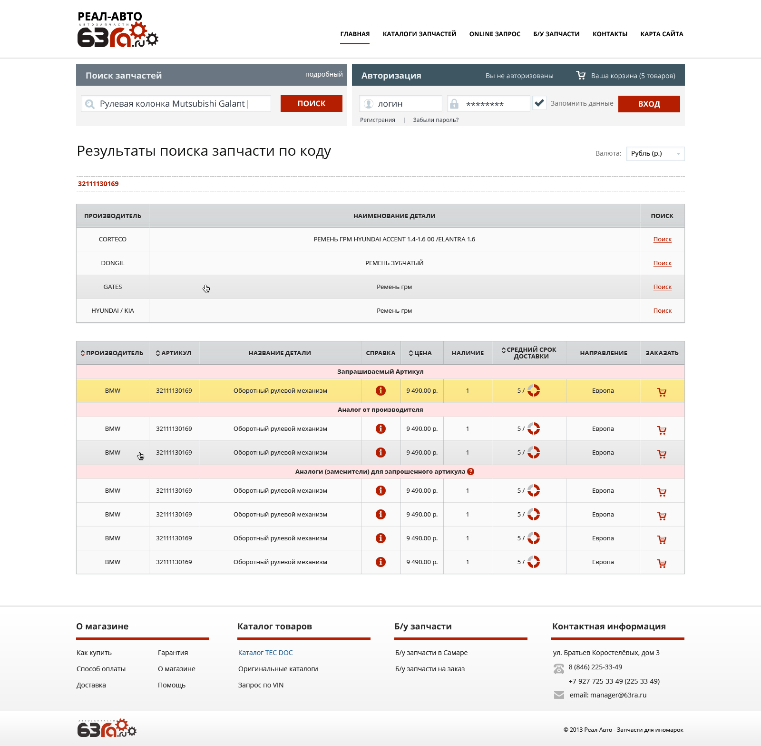Image resolution: width=761 pixels, height=746 pixels.
Task: Sort by the Производитель column arrows in the lower table
Action: 83,353
